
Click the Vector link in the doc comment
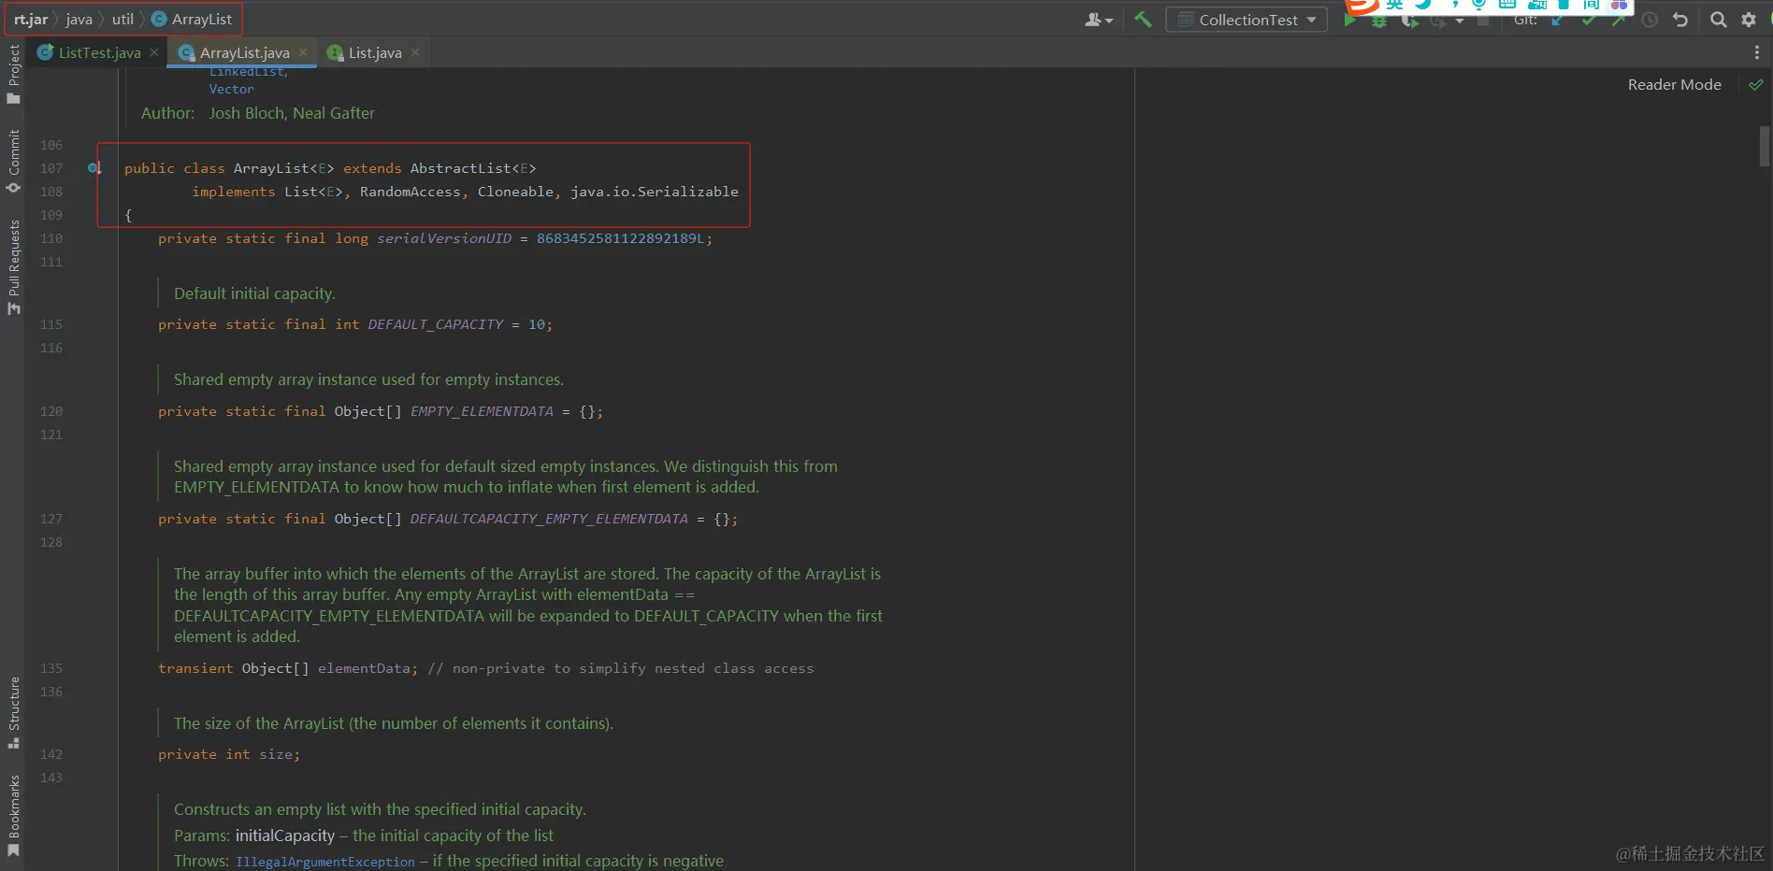pos(231,90)
